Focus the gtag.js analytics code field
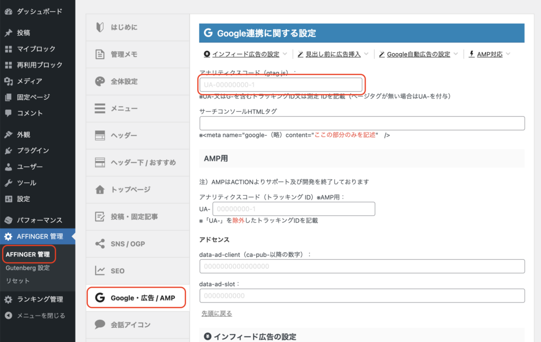 [x=281, y=84]
